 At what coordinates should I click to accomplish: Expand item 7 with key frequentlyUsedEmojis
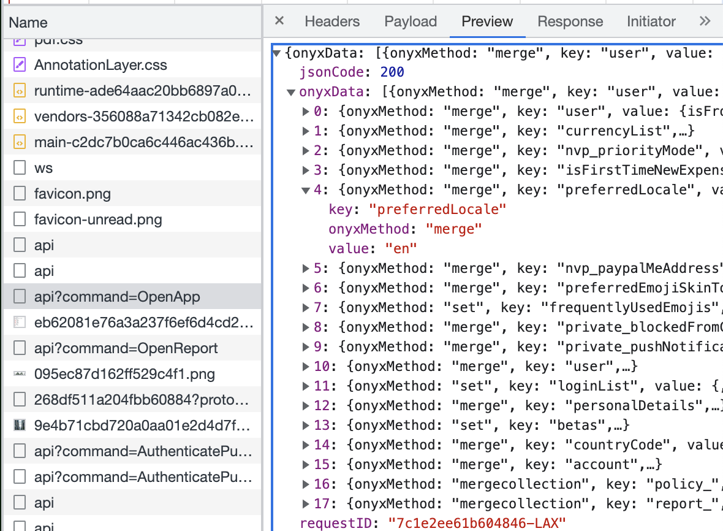305,307
